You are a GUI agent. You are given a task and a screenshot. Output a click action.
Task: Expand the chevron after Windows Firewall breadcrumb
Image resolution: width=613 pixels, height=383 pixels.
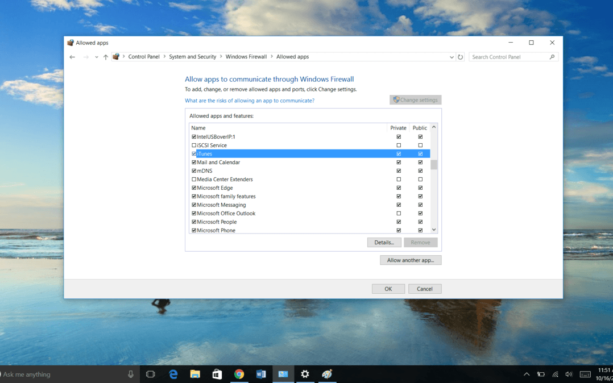(x=272, y=57)
